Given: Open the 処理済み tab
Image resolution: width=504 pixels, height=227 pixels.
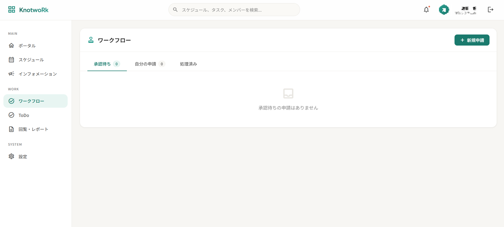Looking at the screenshot, I should point(188,64).
